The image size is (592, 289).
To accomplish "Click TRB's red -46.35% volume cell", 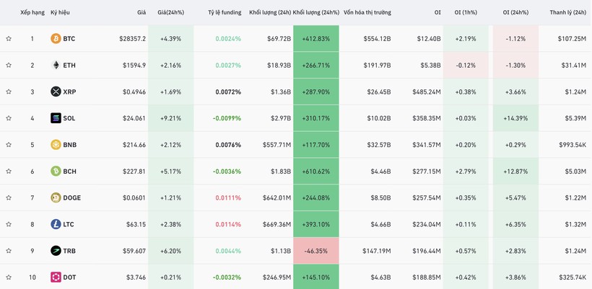I will pyautogui.click(x=315, y=251).
